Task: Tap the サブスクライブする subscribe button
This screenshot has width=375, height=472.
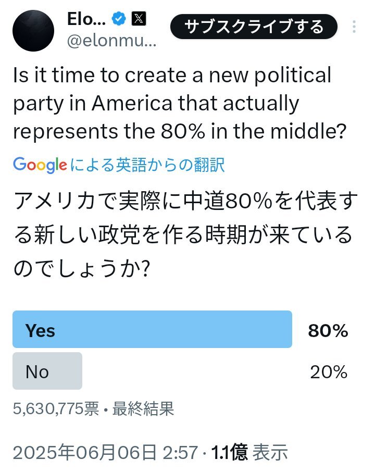Action: pyautogui.click(x=254, y=27)
